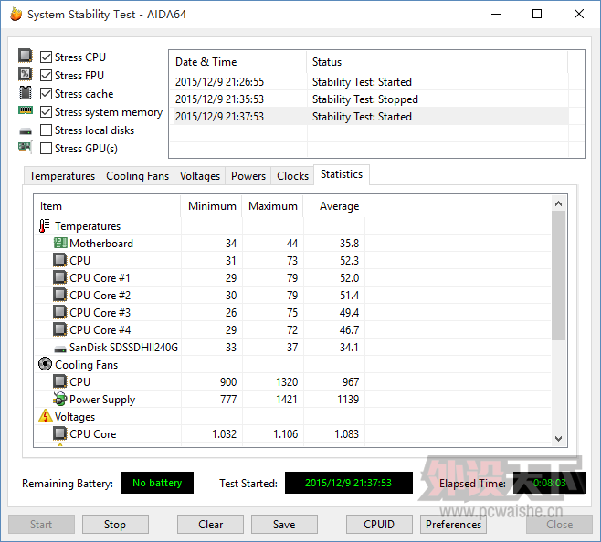Click the Minimum column header
The image size is (601, 542).
[x=212, y=206]
